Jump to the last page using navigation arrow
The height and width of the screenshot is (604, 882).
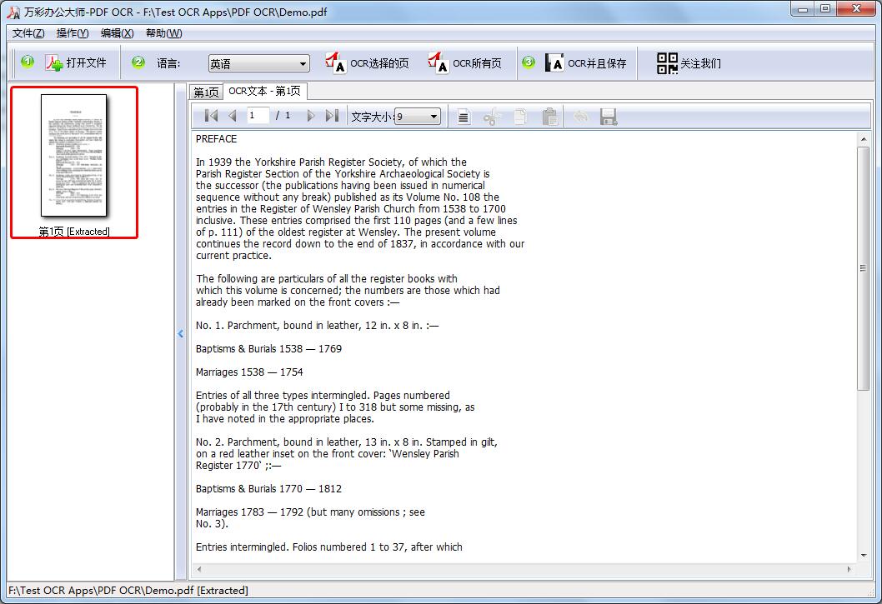click(x=332, y=117)
